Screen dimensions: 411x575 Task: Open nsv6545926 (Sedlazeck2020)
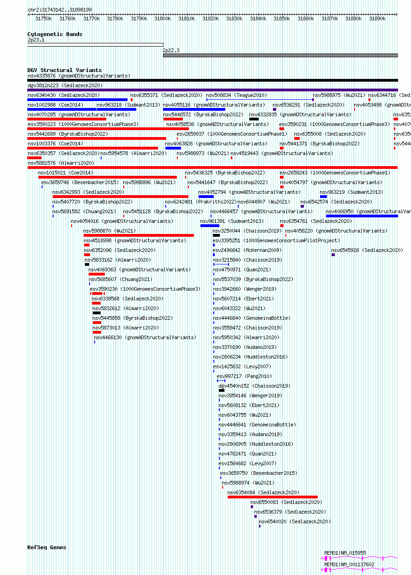367,250
